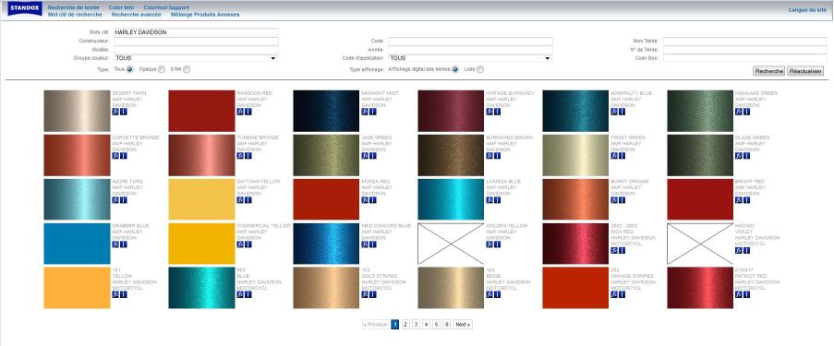Open Color Info menu
The image size is (834, 346).
tap(121, 8)
